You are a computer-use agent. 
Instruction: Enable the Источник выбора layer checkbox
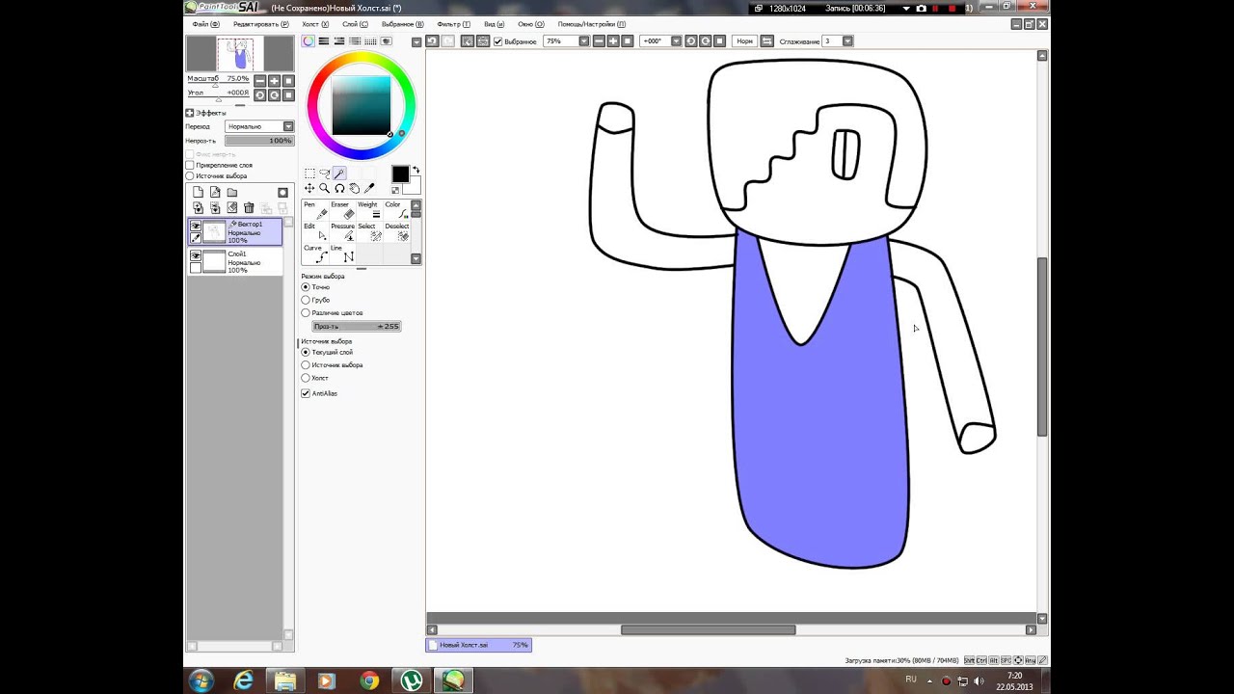(x=190, y=176)
